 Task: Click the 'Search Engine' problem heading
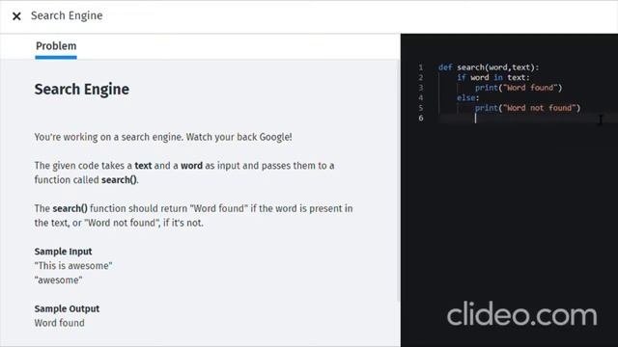click(x=81, y=90)
